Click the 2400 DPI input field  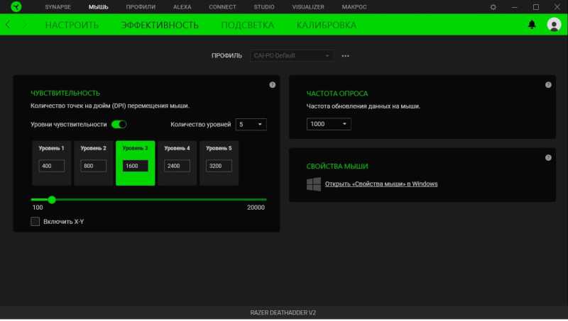point(177,166)
